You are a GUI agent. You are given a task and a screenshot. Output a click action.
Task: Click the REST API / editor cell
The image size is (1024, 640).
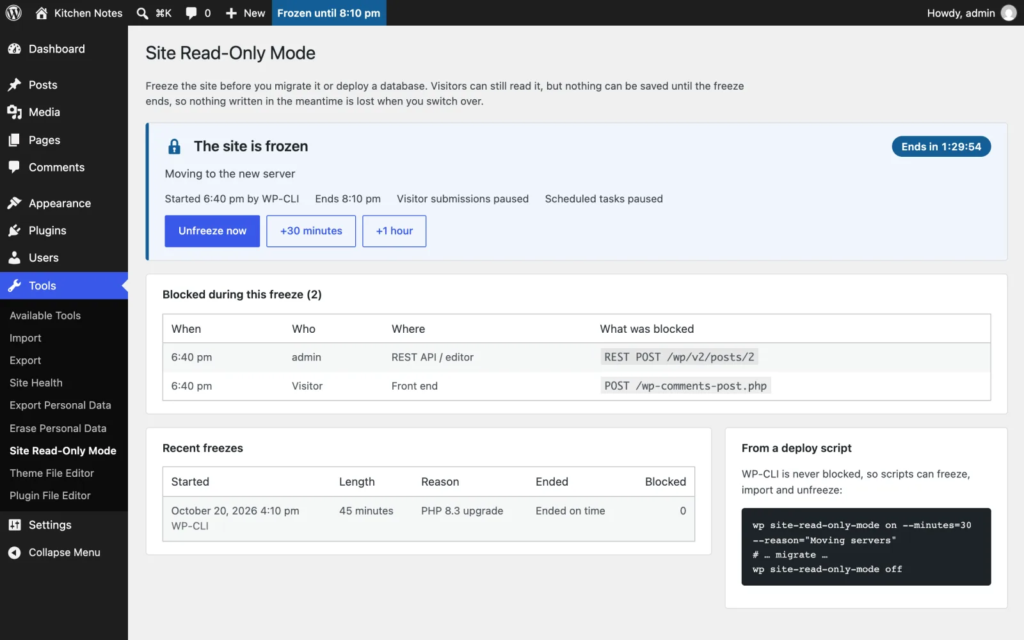click(433, 357)
